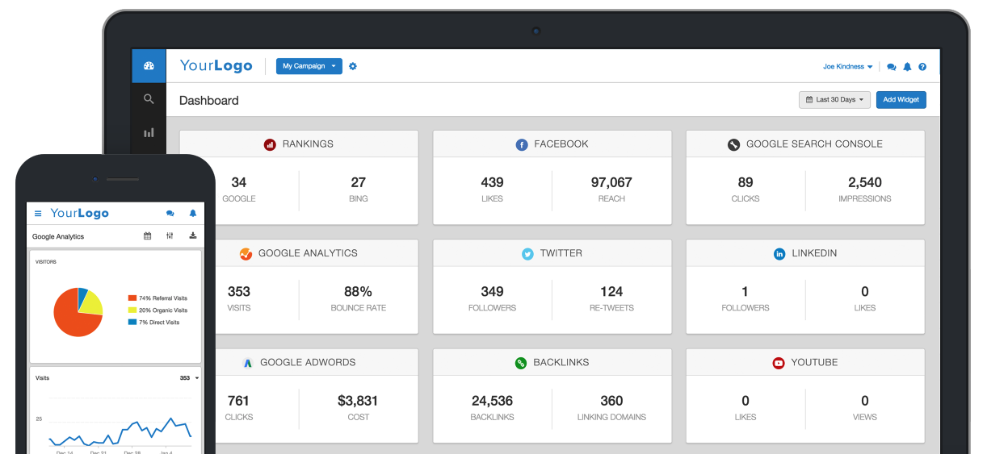
Task: Open the help question mark icon
Action: pos(922,67)
